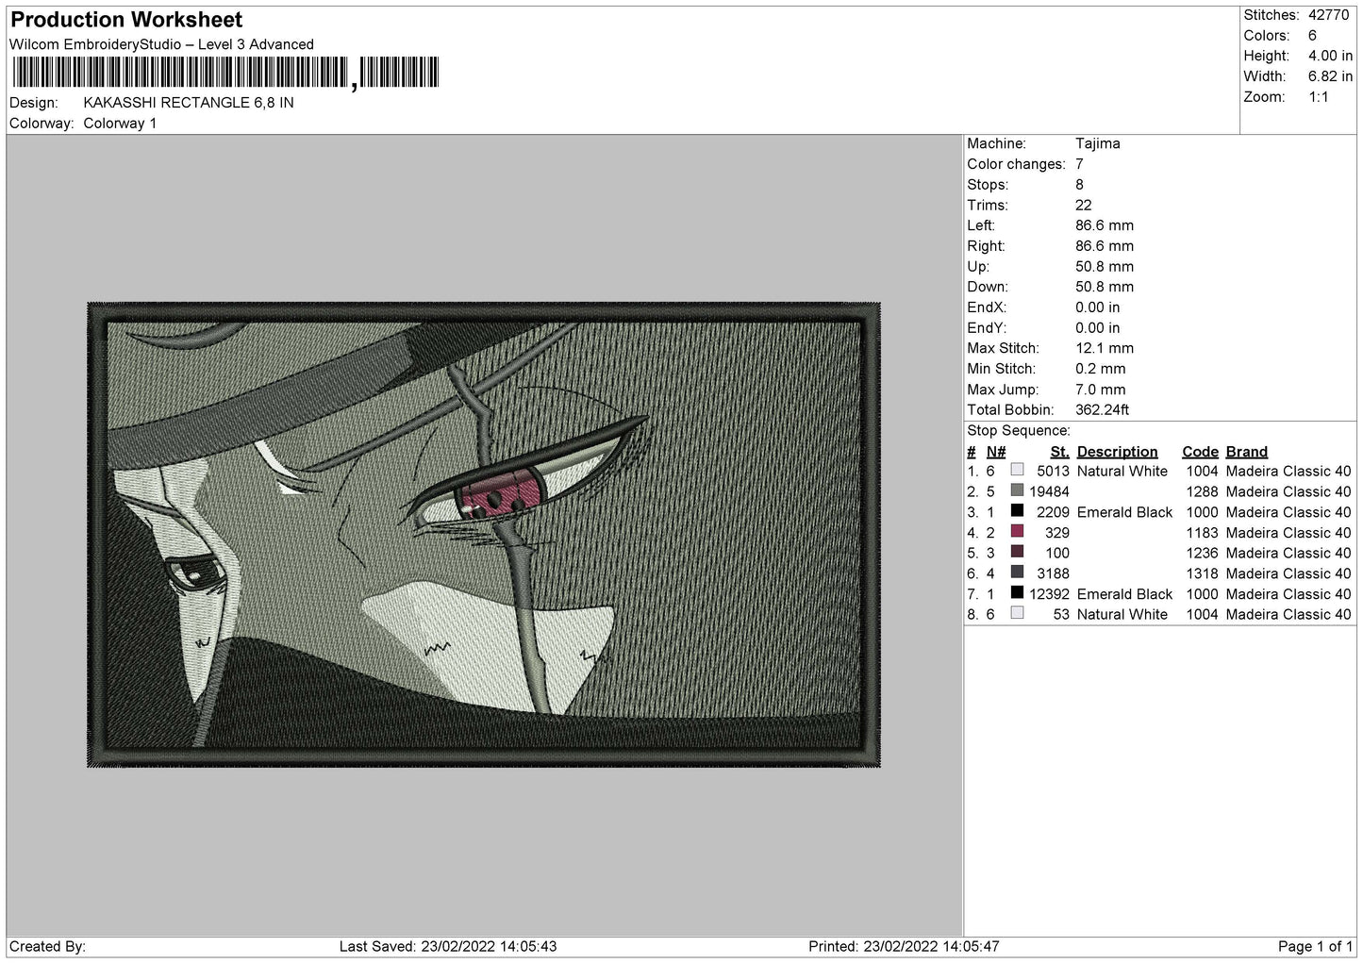
Task: Select the dark maroon swatch for code 1236
Action: click(x=1017, y=552)
